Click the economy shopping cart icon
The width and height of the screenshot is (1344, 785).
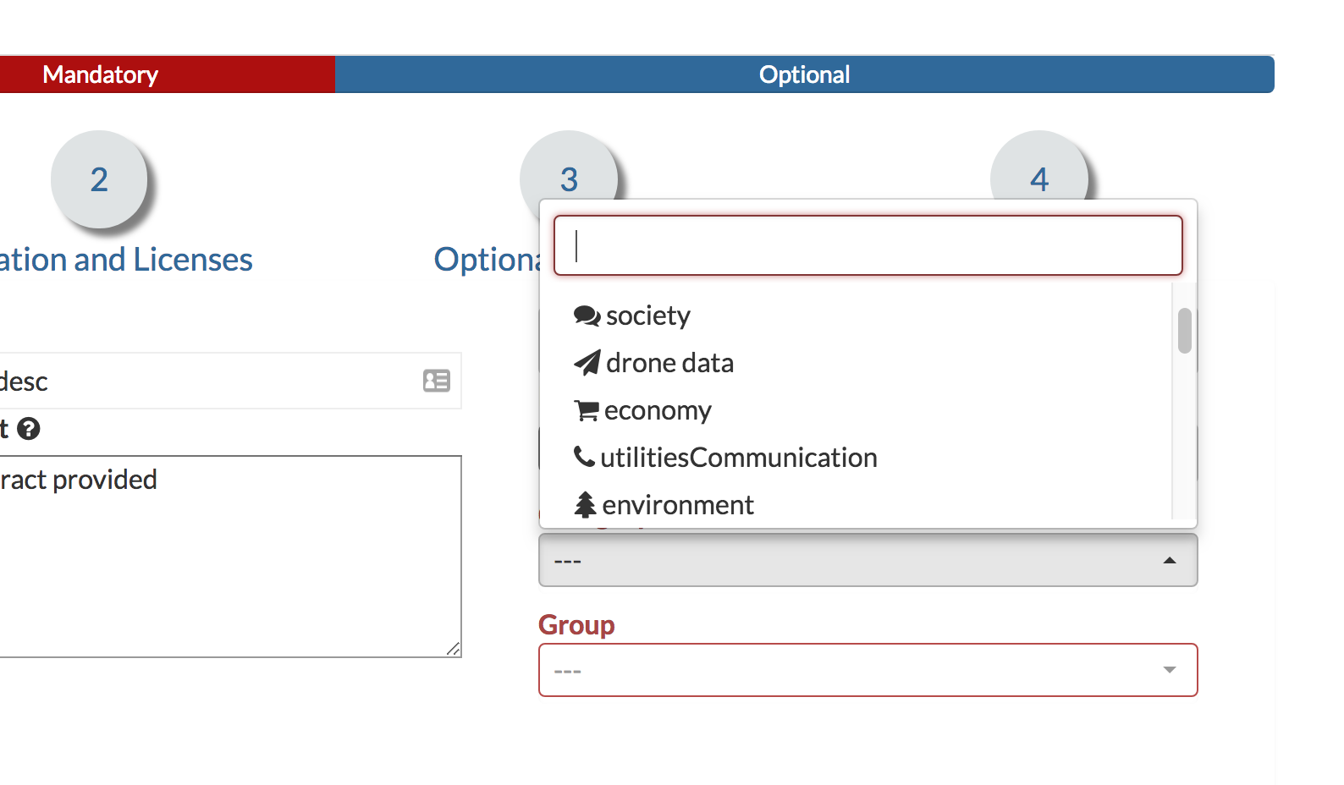coord(586,410)
